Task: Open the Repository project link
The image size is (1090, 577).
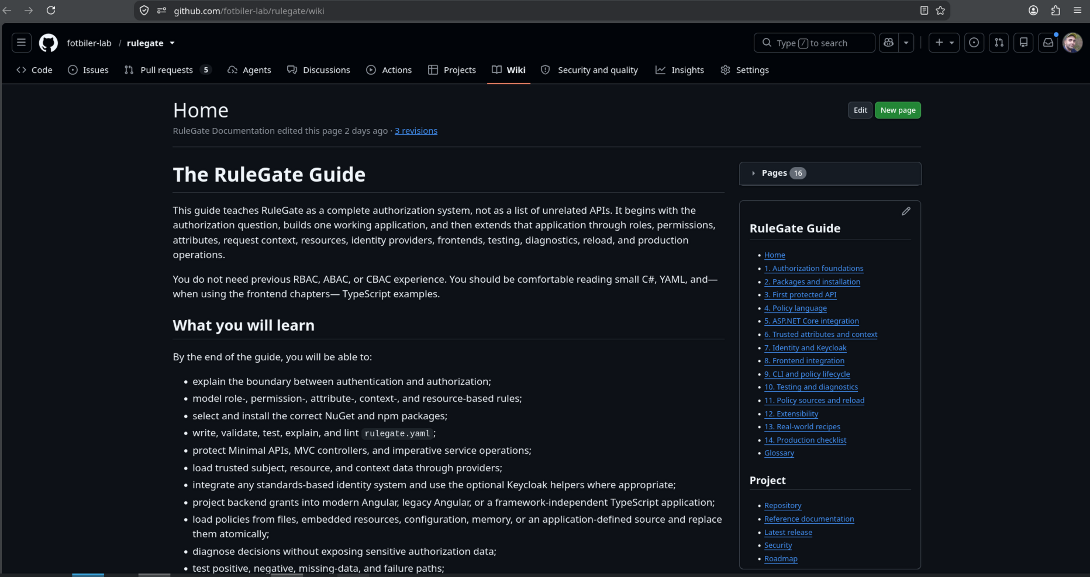Action: tap(783, 506)
